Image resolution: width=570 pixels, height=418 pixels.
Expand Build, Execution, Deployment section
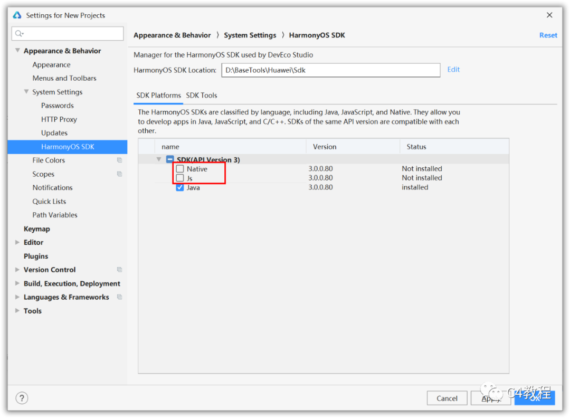coord(17,283)
